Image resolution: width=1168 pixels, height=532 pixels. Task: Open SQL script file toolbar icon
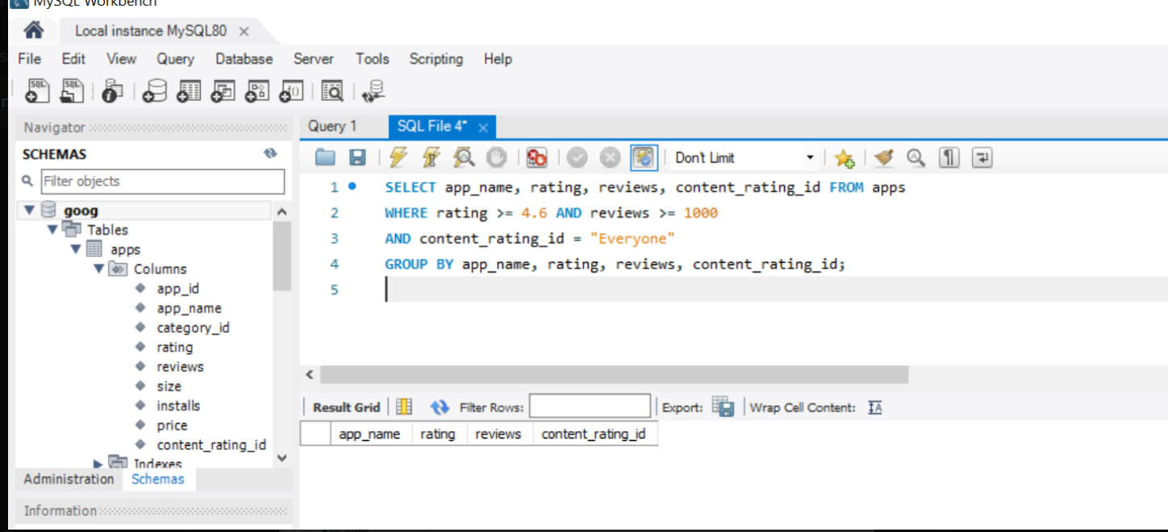[73, 91]
